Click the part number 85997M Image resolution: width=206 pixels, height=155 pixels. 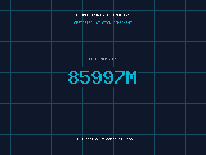pyautogui.click(x=102, y=77)
